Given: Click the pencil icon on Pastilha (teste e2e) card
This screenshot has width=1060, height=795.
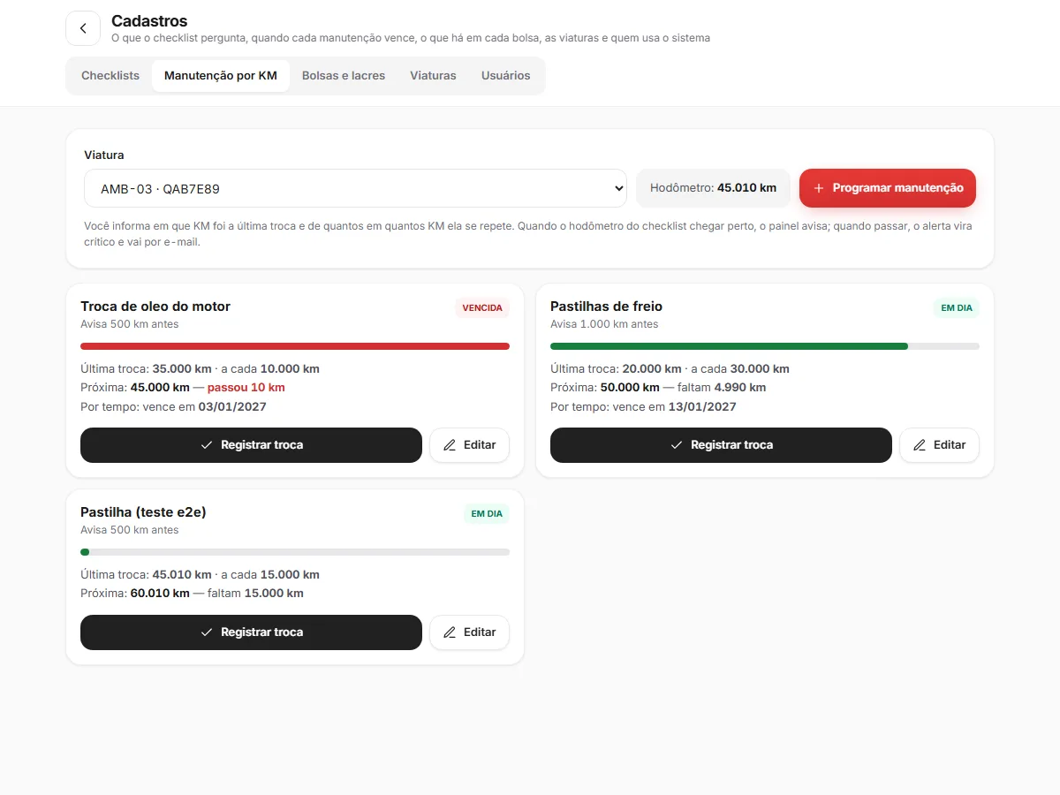Looking at the screenshot, I should (450, 632).
